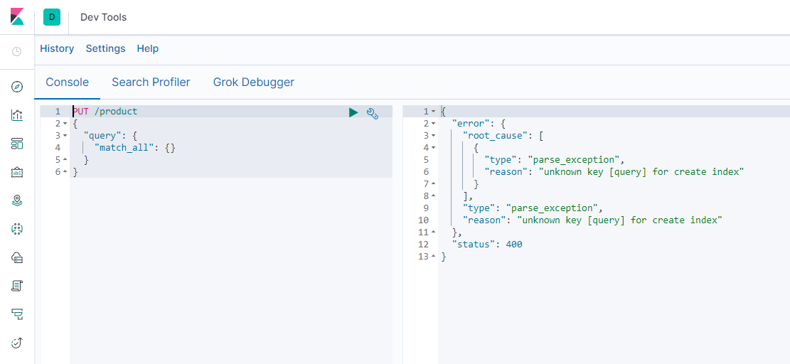Click "parse_exception" value on response line 9
The height and width of the screenshot is (364, 790).
[553, 208]
